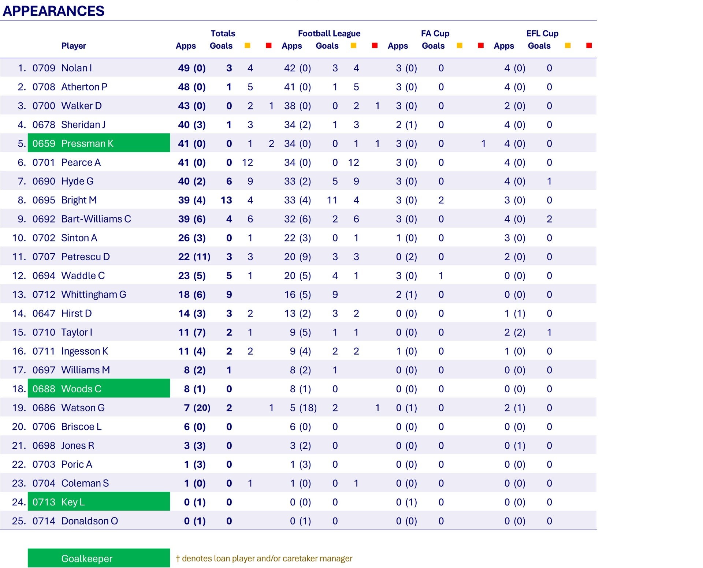Click the FA Cup red card icon
This screenshot has width=703, height=568.
481,45
